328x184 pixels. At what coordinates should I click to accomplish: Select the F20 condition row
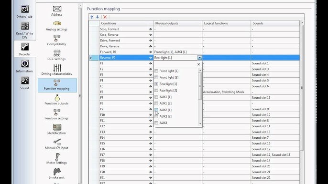[126, 172]
